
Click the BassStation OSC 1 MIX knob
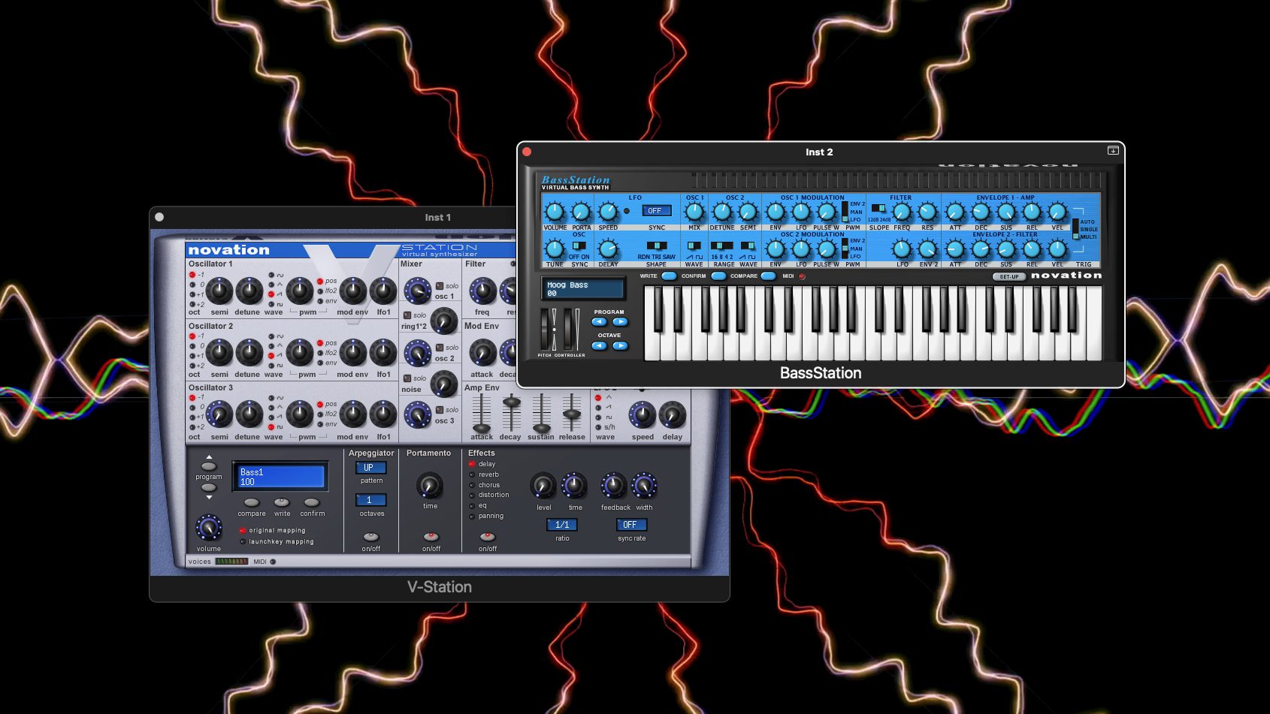tap(694, 212)
